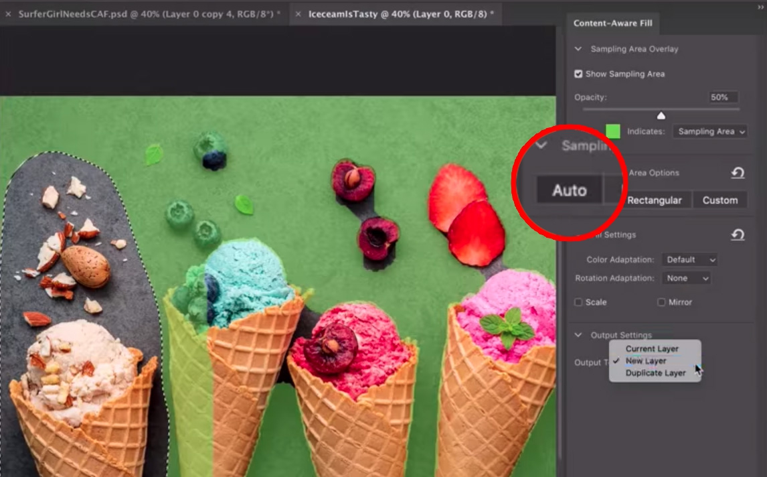
Task: Collapse the Output Settings section
Action: click(x=578, y=335)
